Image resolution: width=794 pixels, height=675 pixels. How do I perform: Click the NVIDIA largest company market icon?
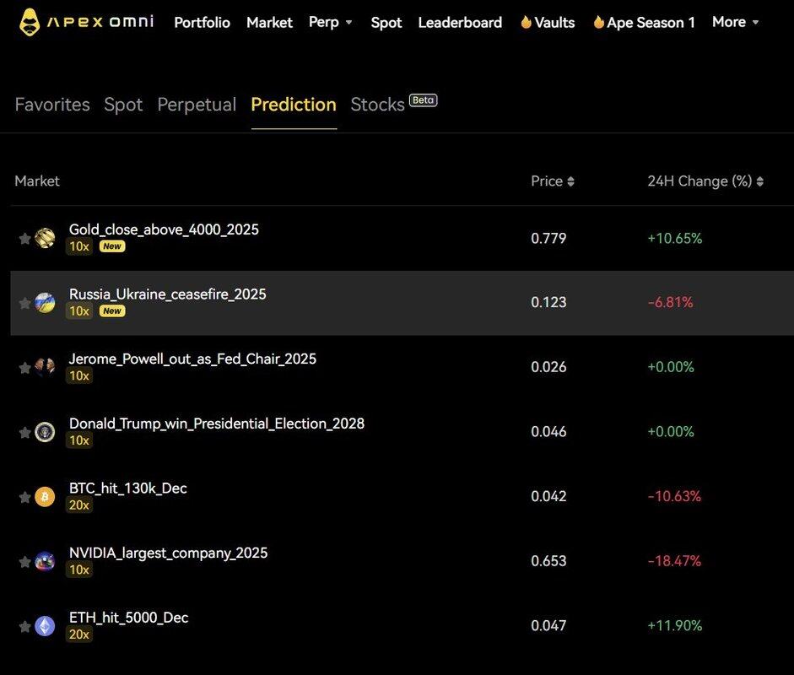45,561
